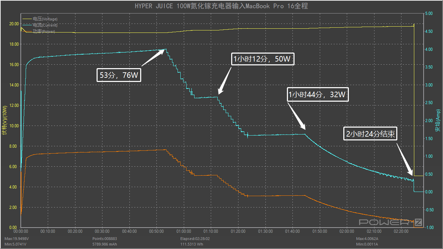The image size is (443, 249).
Task: Click the "1小时44分，32W" annotation label
Action: (x=317, y=95)
